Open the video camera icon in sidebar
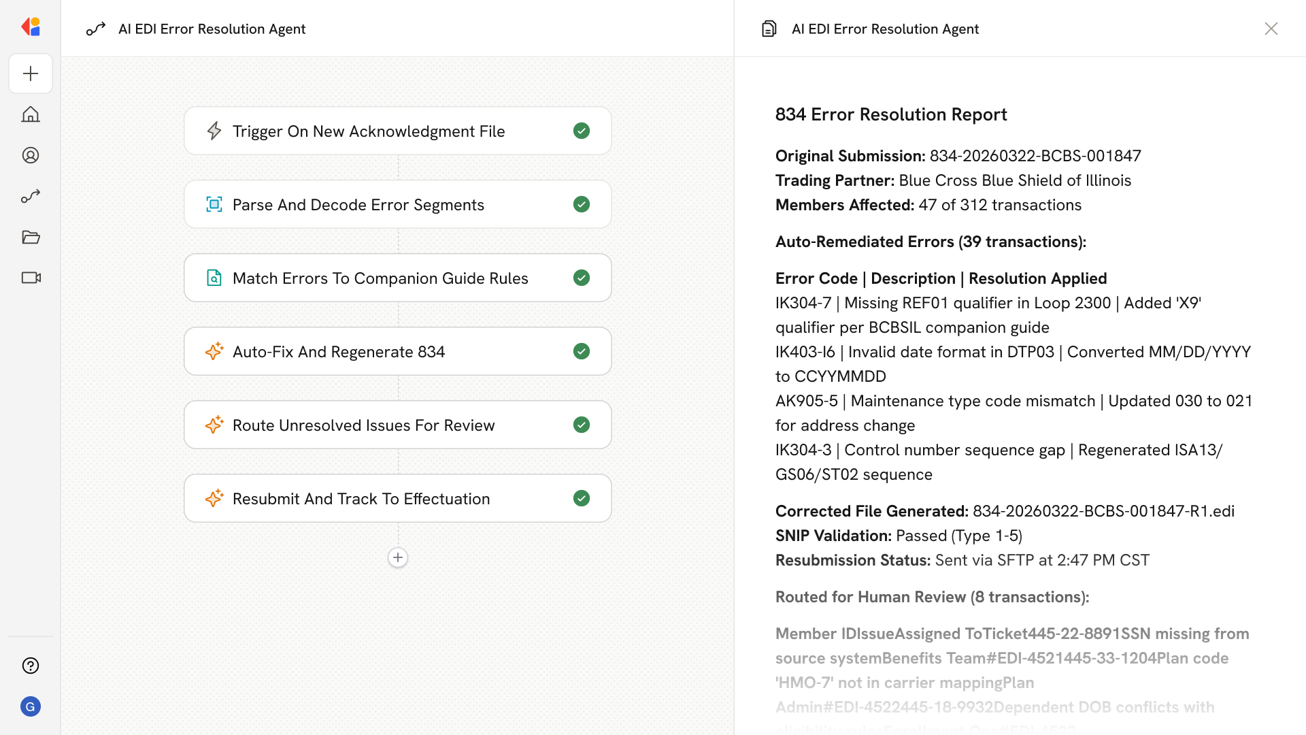The image size is (1306, 735). coord(31,278)
